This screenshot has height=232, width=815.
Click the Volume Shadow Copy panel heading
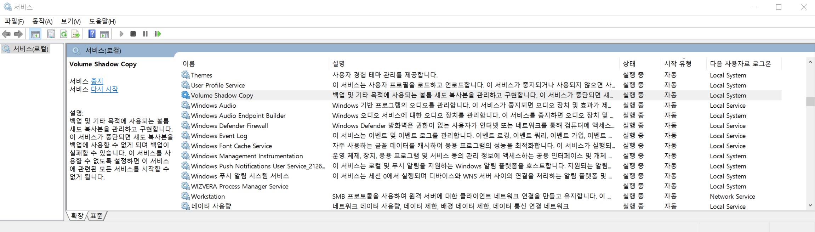pyautogui.click(x=103, y=64)
